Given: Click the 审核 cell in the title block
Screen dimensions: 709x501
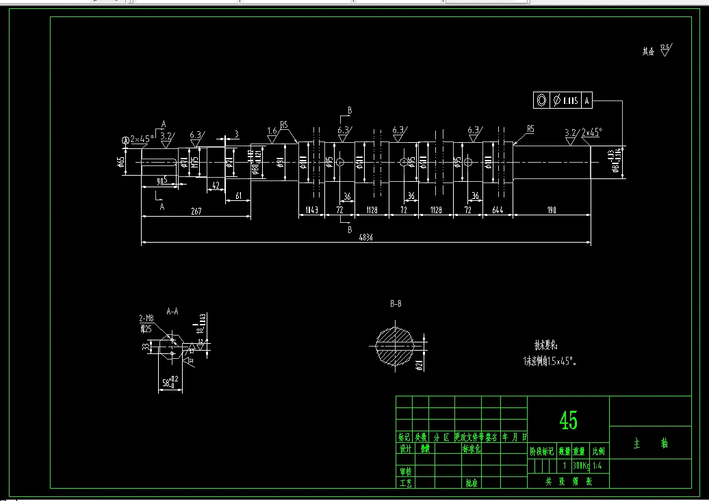Looking at the screenshot, I should coord(406,472).
